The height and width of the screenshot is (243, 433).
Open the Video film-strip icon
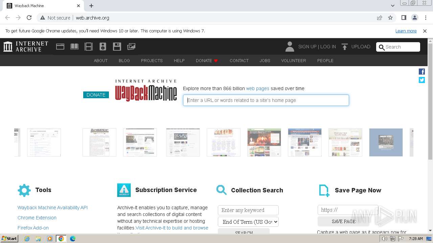click(89, 47)
